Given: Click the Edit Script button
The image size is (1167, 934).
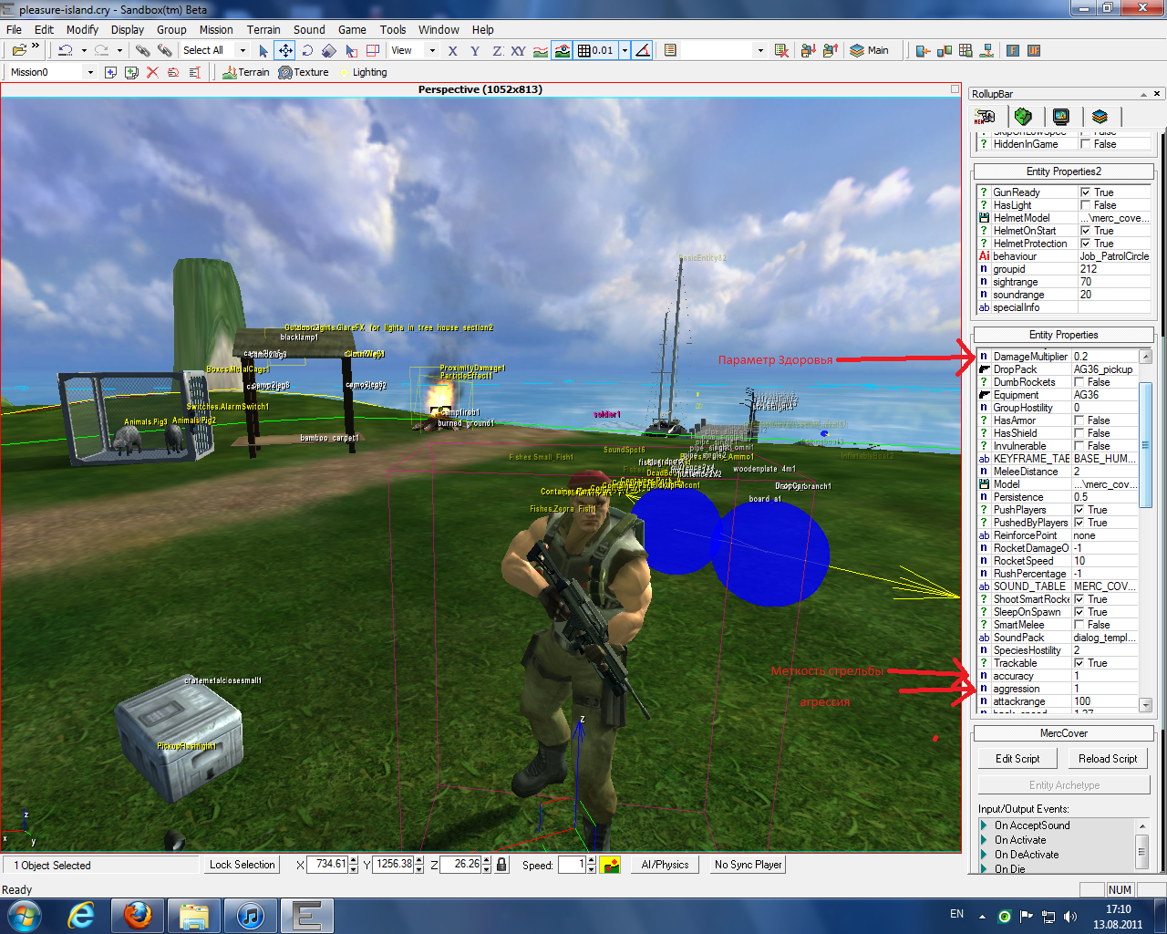Looking at the screenshot, I should point(1017,759).
